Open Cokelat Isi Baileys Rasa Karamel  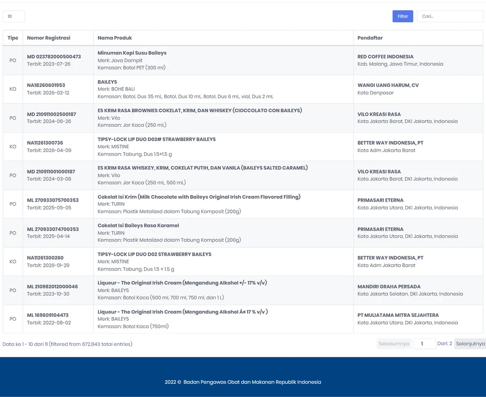(x=138, y=225)
